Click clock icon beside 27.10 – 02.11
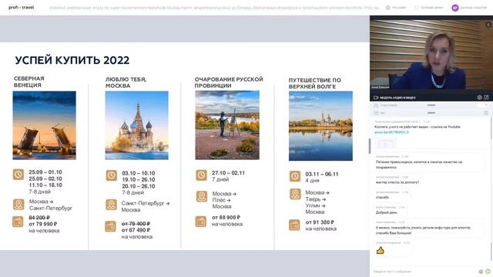This screenshot has width=493, height=277. 202,175
